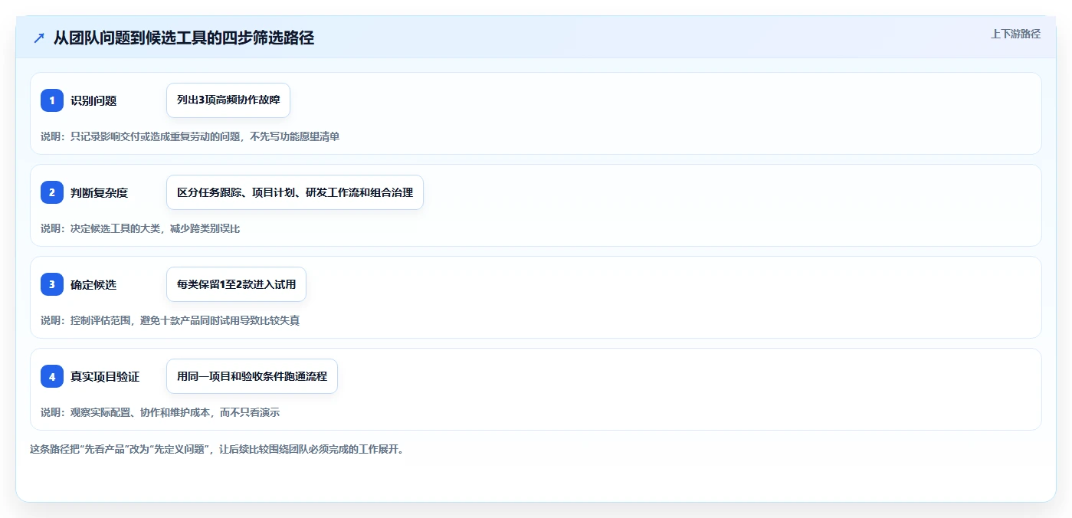The width and height of the screenshot is (1072, 518).
Task: Click the panel heading 从团队问题到候选工具的四步筛选路径
Action: click(x=184, y=38)
